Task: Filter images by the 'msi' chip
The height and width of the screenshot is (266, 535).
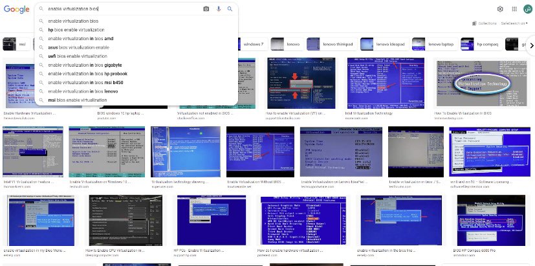Action: (x=16, y=45)
